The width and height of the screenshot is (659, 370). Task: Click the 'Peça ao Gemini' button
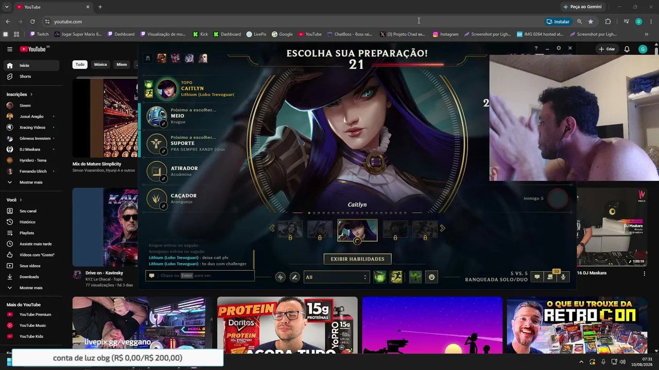point(583,7)
